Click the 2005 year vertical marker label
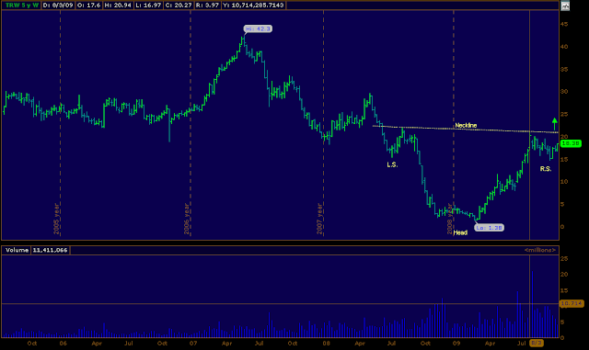This screenshot has width=589, height=350. click(56, 219)
